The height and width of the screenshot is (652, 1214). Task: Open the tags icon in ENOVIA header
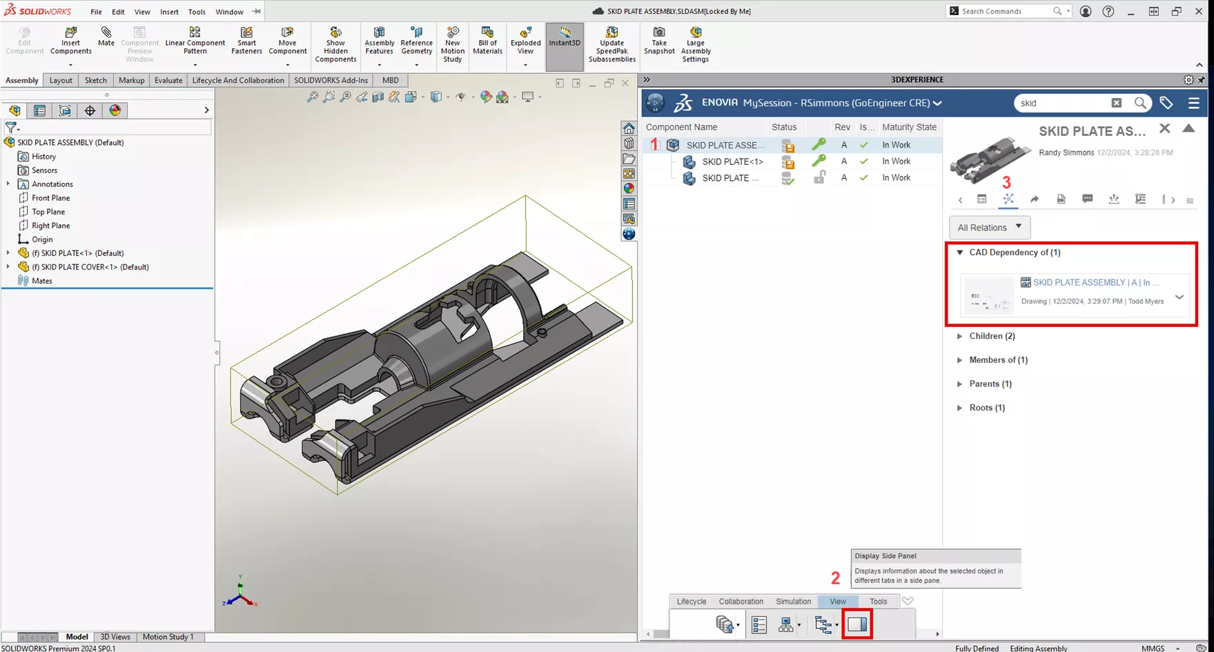click(x=1166, y=103)
